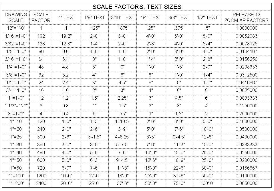Select the zoom factor 0.0833333 cell

tap(246, 98)
